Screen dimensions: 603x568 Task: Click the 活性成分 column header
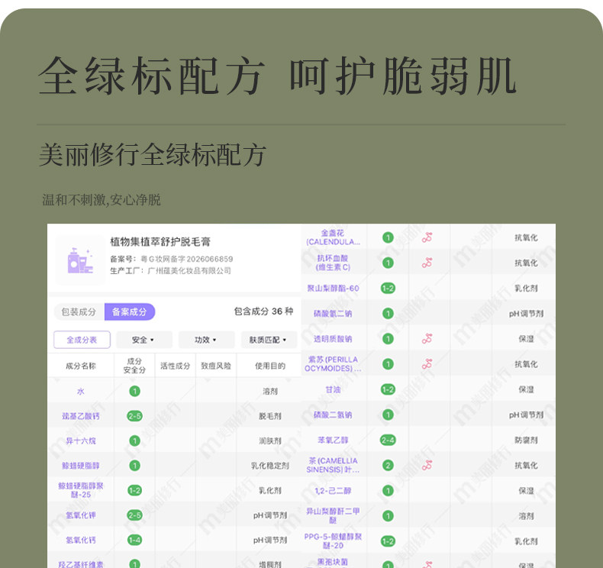176,366
